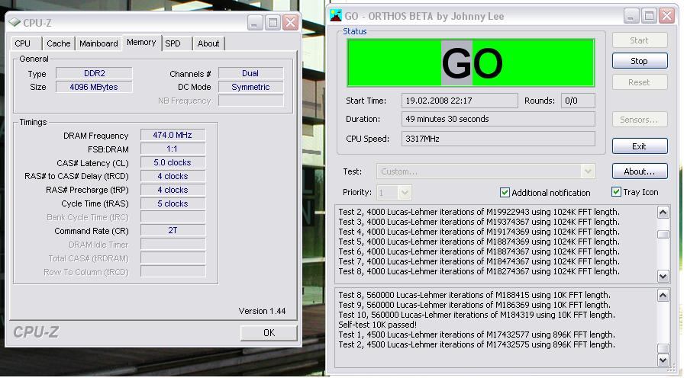Click the upper log scrollbar thumb
Screen dimensions: 687x381
coord(663,235)
